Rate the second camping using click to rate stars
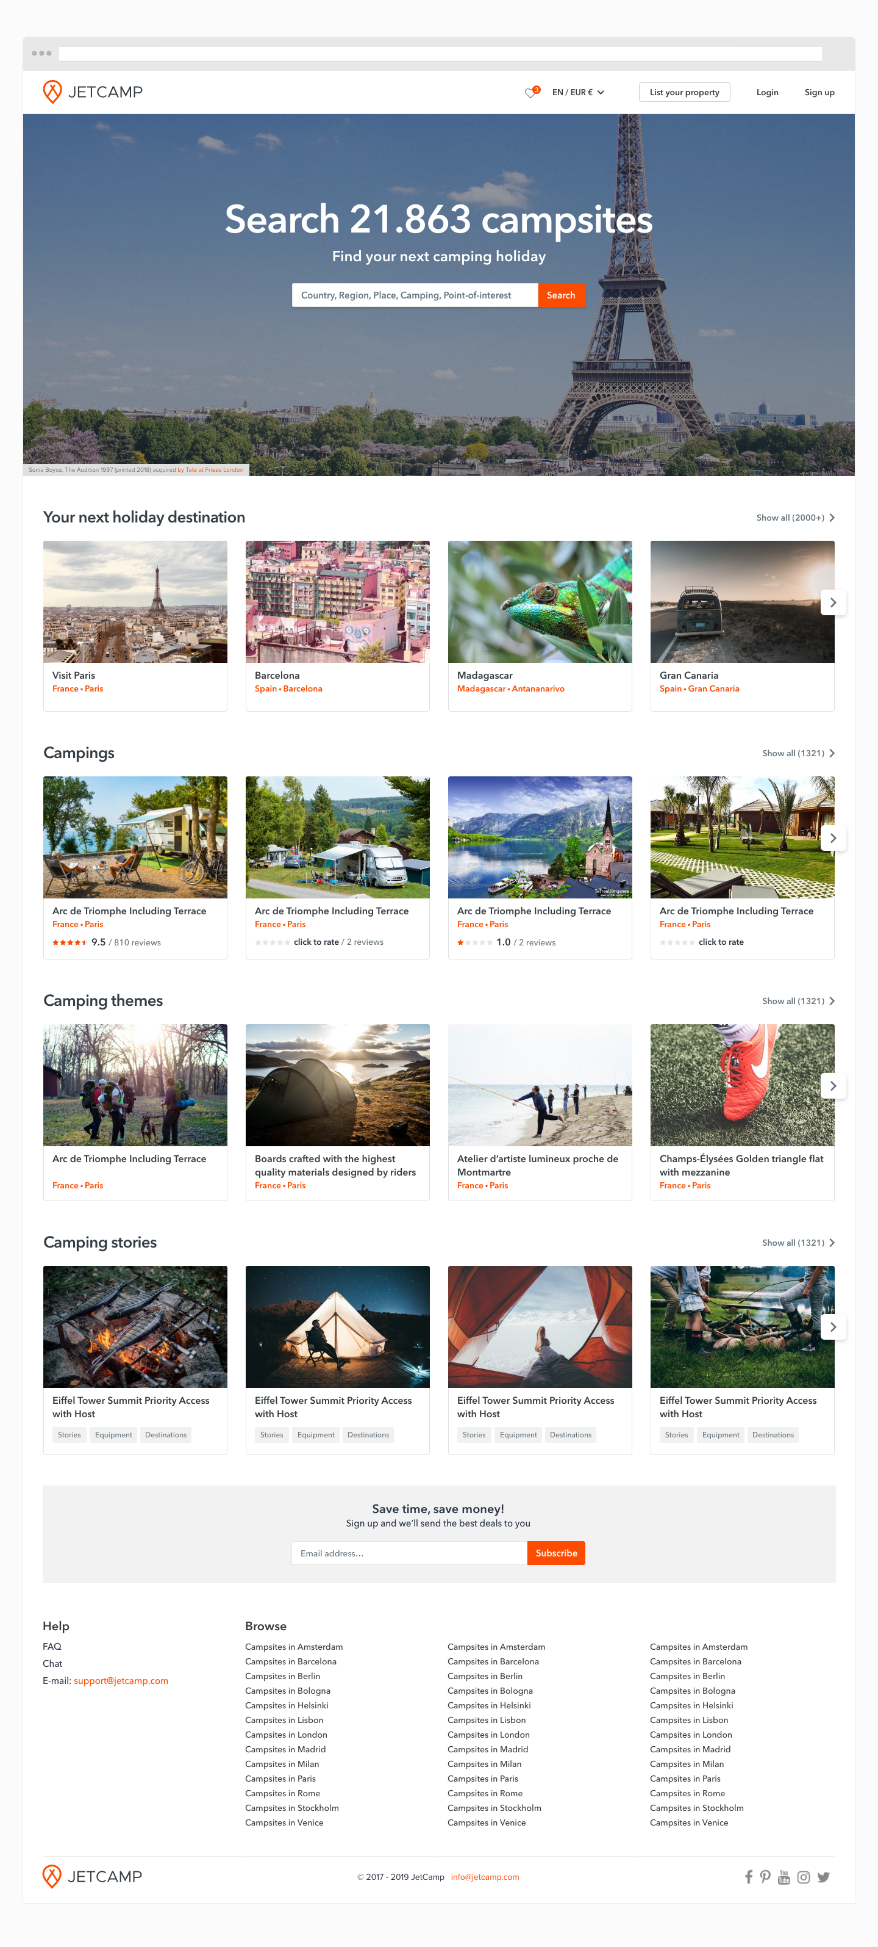Viewport: 878px width, 1947px height. 273,942
